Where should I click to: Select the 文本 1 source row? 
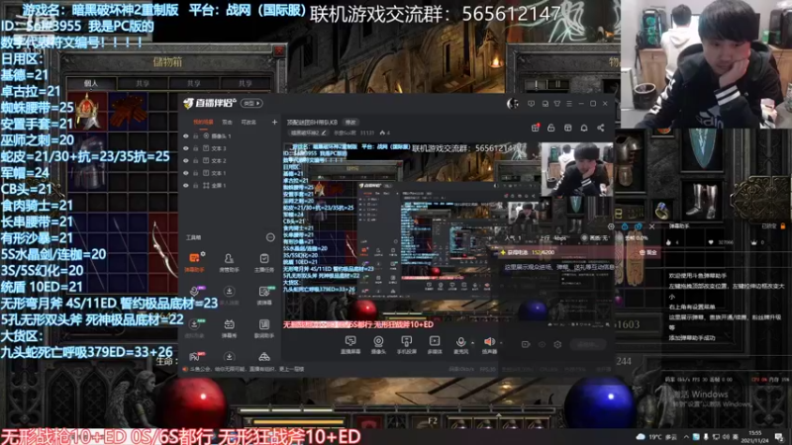(230, 173)
